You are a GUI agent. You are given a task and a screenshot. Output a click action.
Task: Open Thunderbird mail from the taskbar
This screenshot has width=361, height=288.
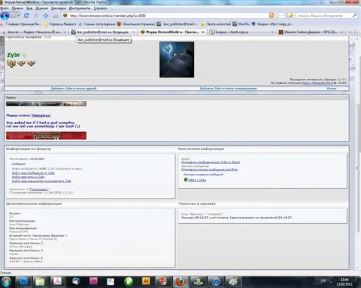coord(76,282)
